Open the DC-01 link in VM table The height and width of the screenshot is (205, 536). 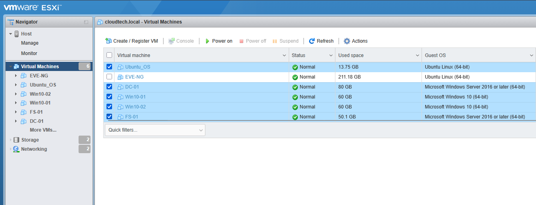click(x=132, y=87)
